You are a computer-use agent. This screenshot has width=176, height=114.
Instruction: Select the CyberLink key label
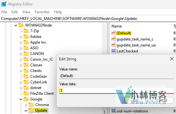tap(39, 82)
